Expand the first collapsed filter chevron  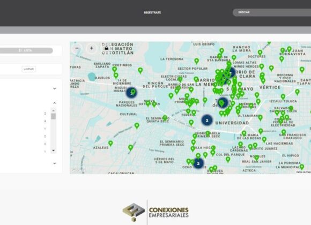click(55, 88)
